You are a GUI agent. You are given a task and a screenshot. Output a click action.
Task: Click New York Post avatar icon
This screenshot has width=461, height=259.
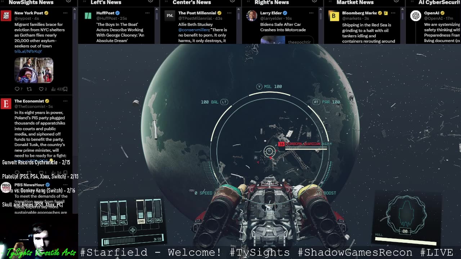pyautogui.click(x=6, y=16)
